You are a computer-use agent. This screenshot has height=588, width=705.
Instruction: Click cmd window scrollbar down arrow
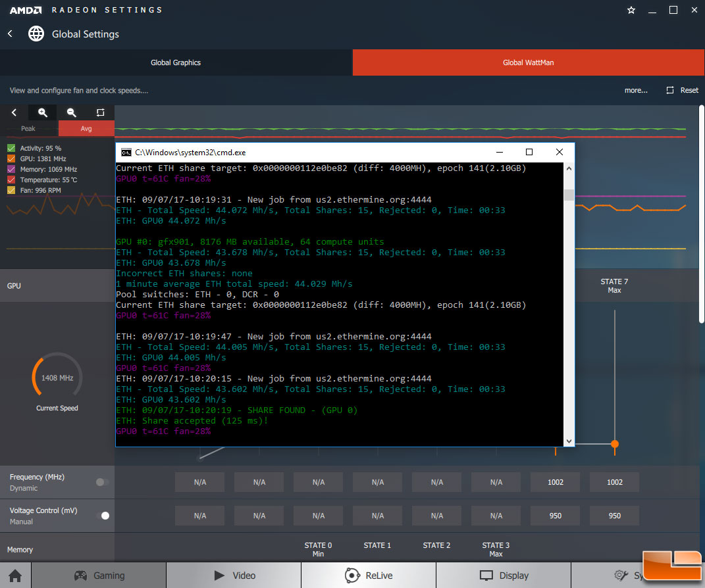click(569, 441)
